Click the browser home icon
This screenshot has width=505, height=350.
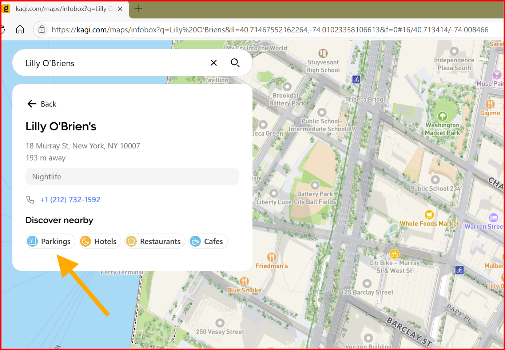pos(20,29)
